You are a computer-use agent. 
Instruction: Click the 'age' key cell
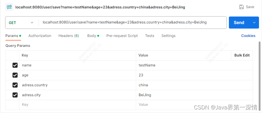[x=77, y=75]
